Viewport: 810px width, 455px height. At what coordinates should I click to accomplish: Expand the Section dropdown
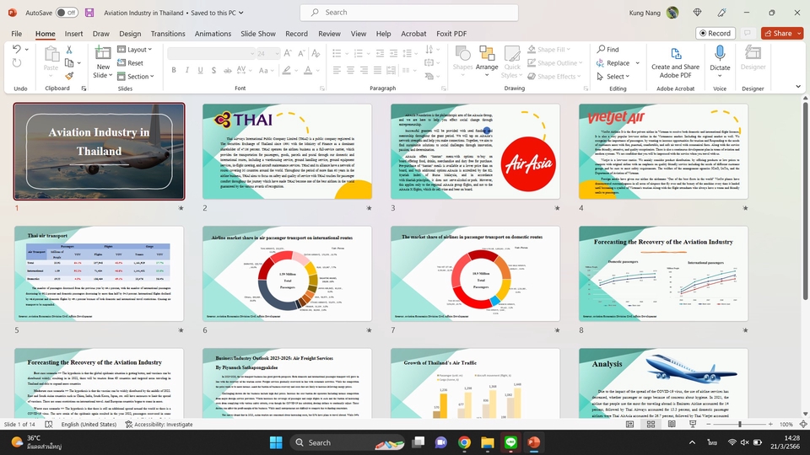tap(135, 77)
